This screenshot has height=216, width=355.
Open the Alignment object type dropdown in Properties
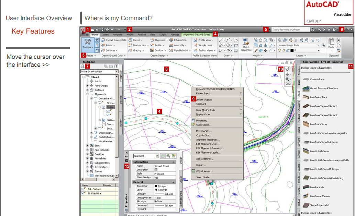coord(157,156)
